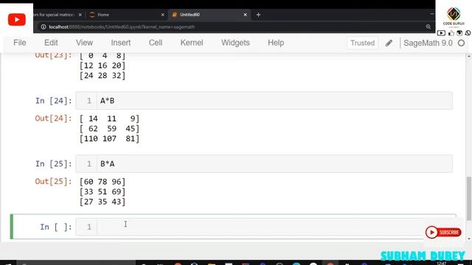Open the View menu
Screen dimensions: 472x265
[84, 43]
